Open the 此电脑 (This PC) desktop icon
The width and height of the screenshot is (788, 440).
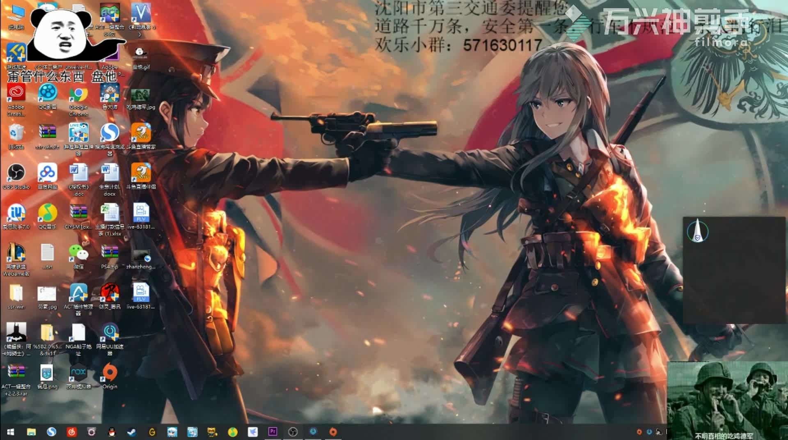click(16, 16)
